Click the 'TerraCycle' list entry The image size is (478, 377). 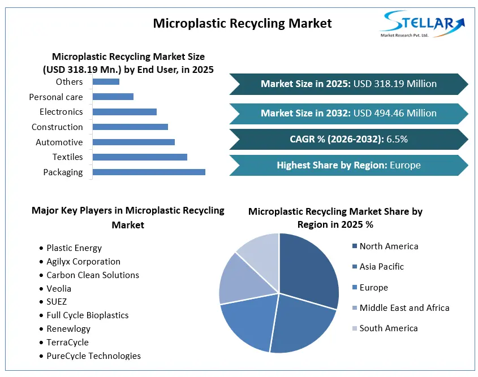(x=67, y=343)
